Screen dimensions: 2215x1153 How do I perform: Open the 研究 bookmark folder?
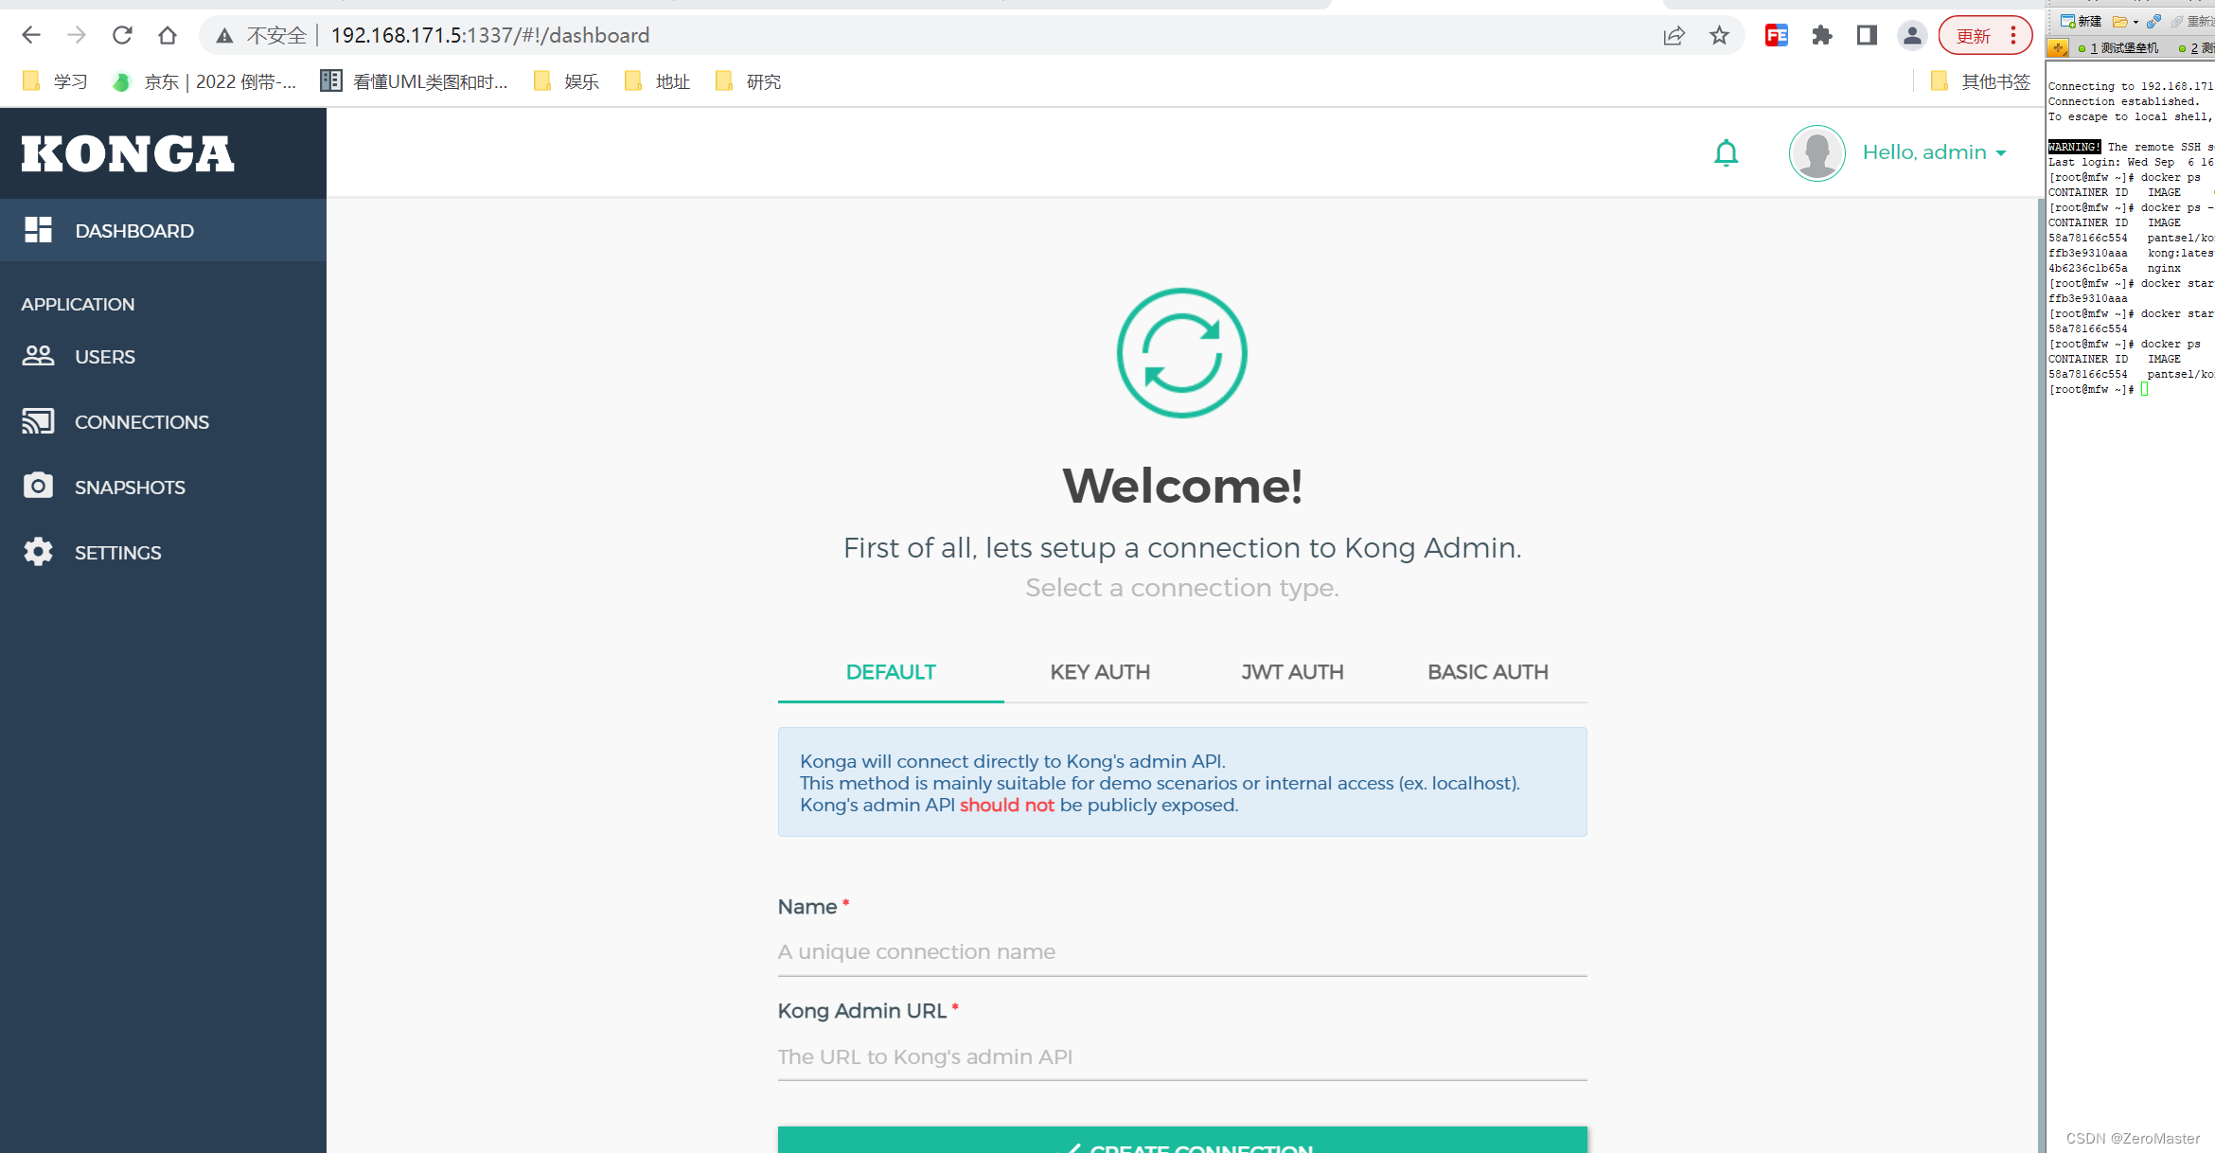[x=748, y=81]
